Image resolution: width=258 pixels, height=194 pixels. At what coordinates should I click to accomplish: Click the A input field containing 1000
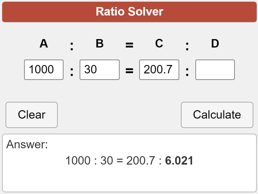pos(44,70)
